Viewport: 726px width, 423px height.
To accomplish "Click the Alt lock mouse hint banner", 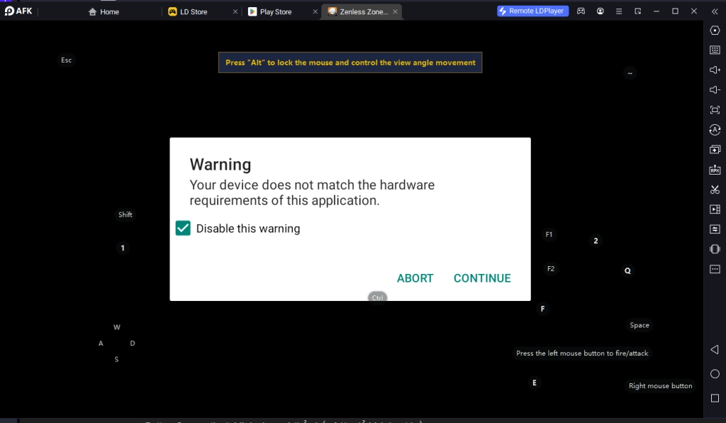I will coord(350,62).
